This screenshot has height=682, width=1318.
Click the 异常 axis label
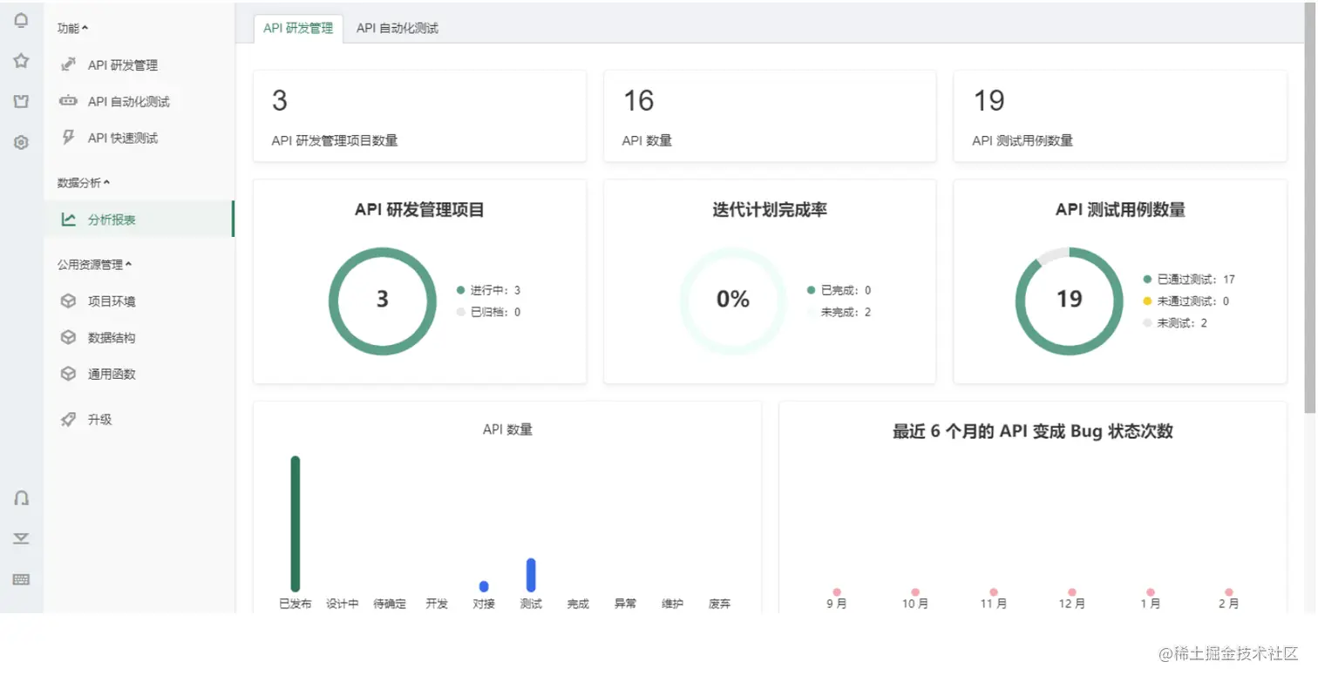pos(625,604)
